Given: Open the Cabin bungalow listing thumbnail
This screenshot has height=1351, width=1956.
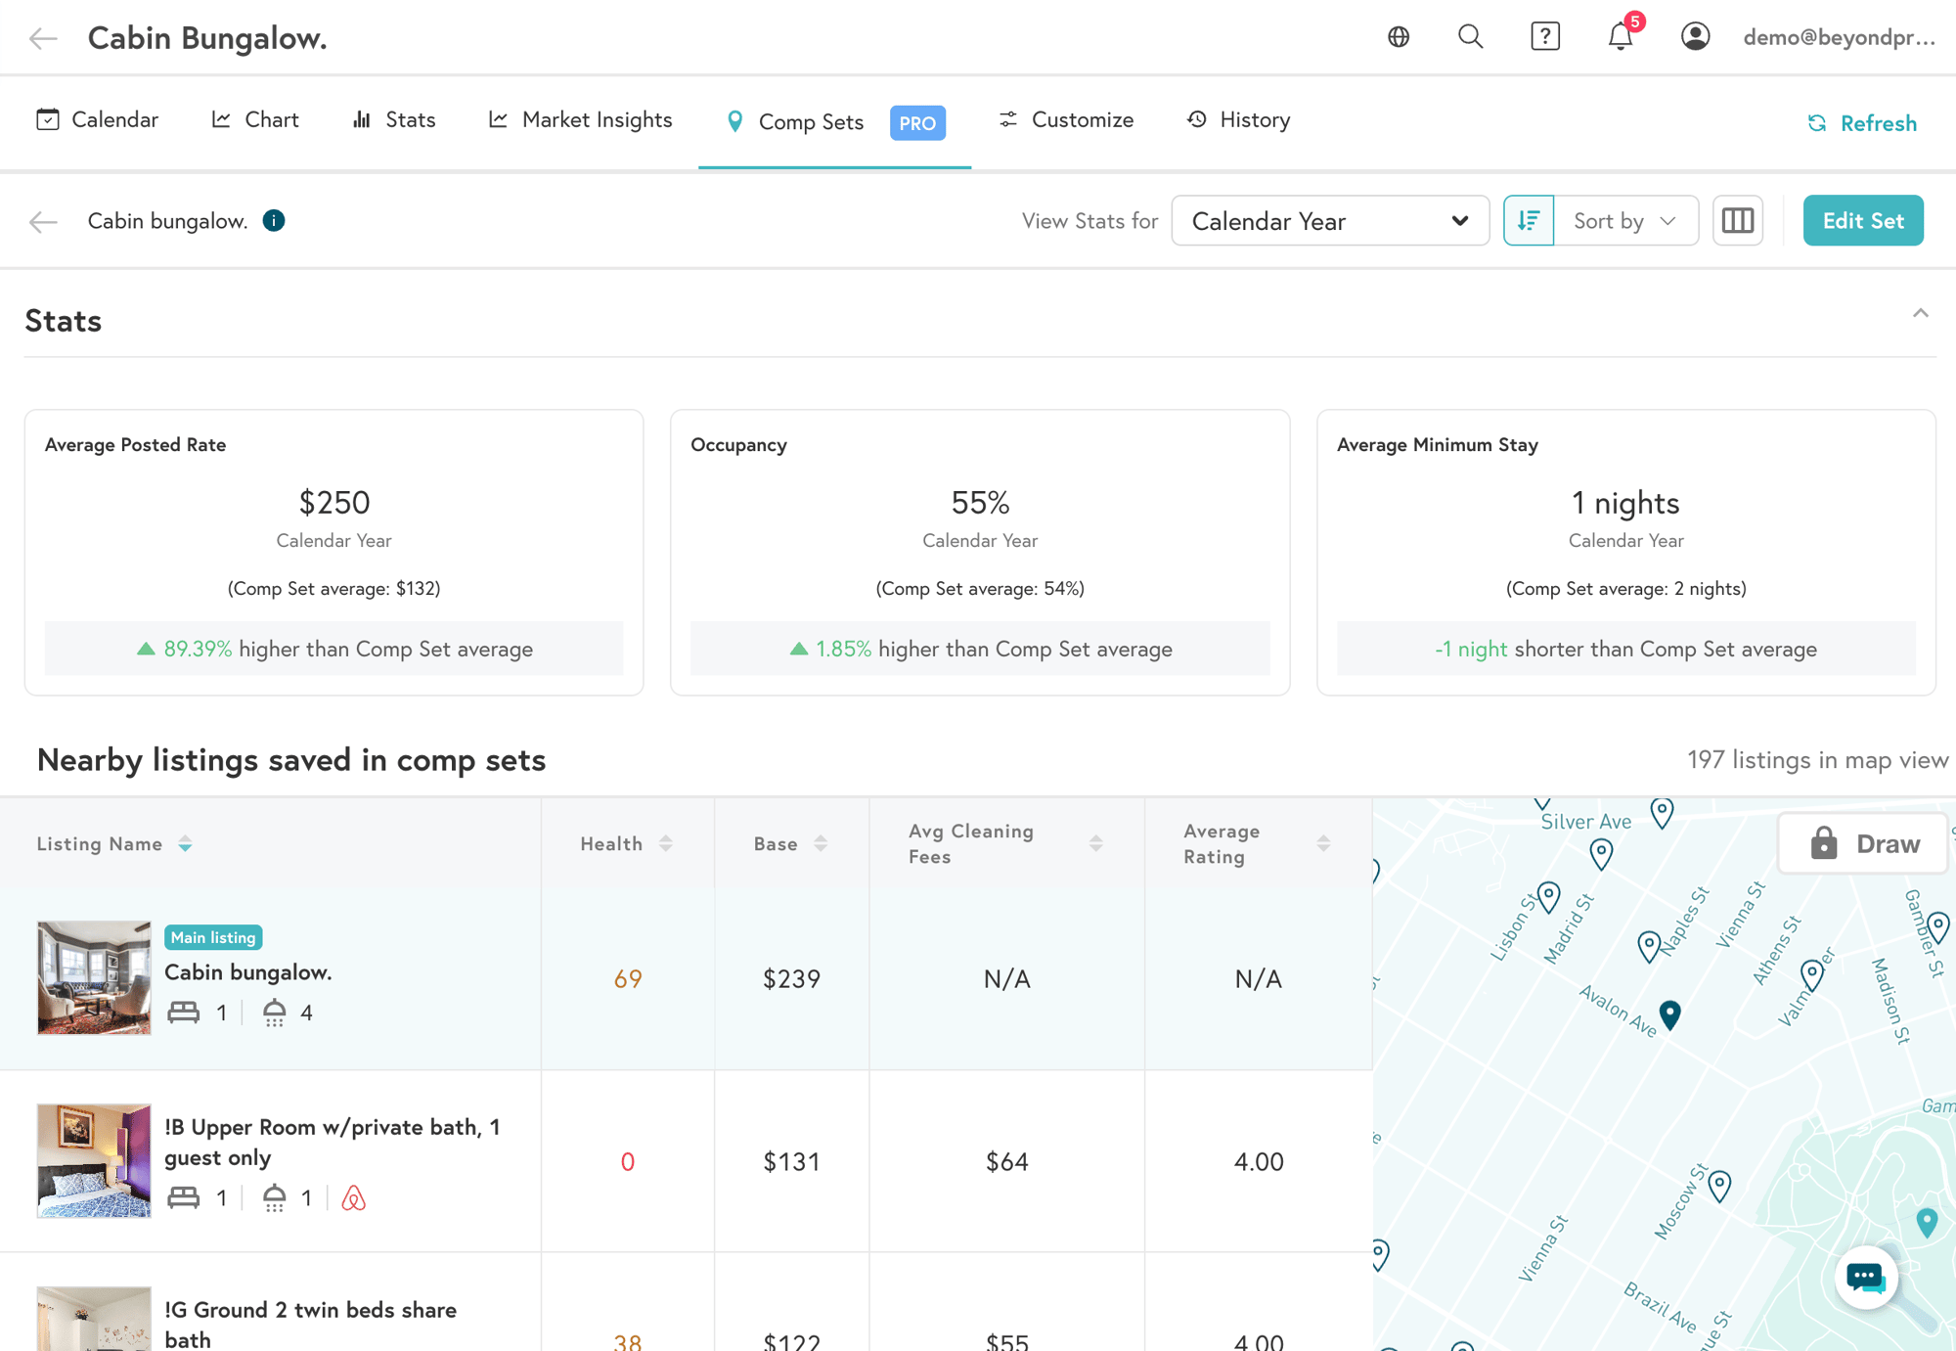Looking at the screenshot, I should pos(94,978).
